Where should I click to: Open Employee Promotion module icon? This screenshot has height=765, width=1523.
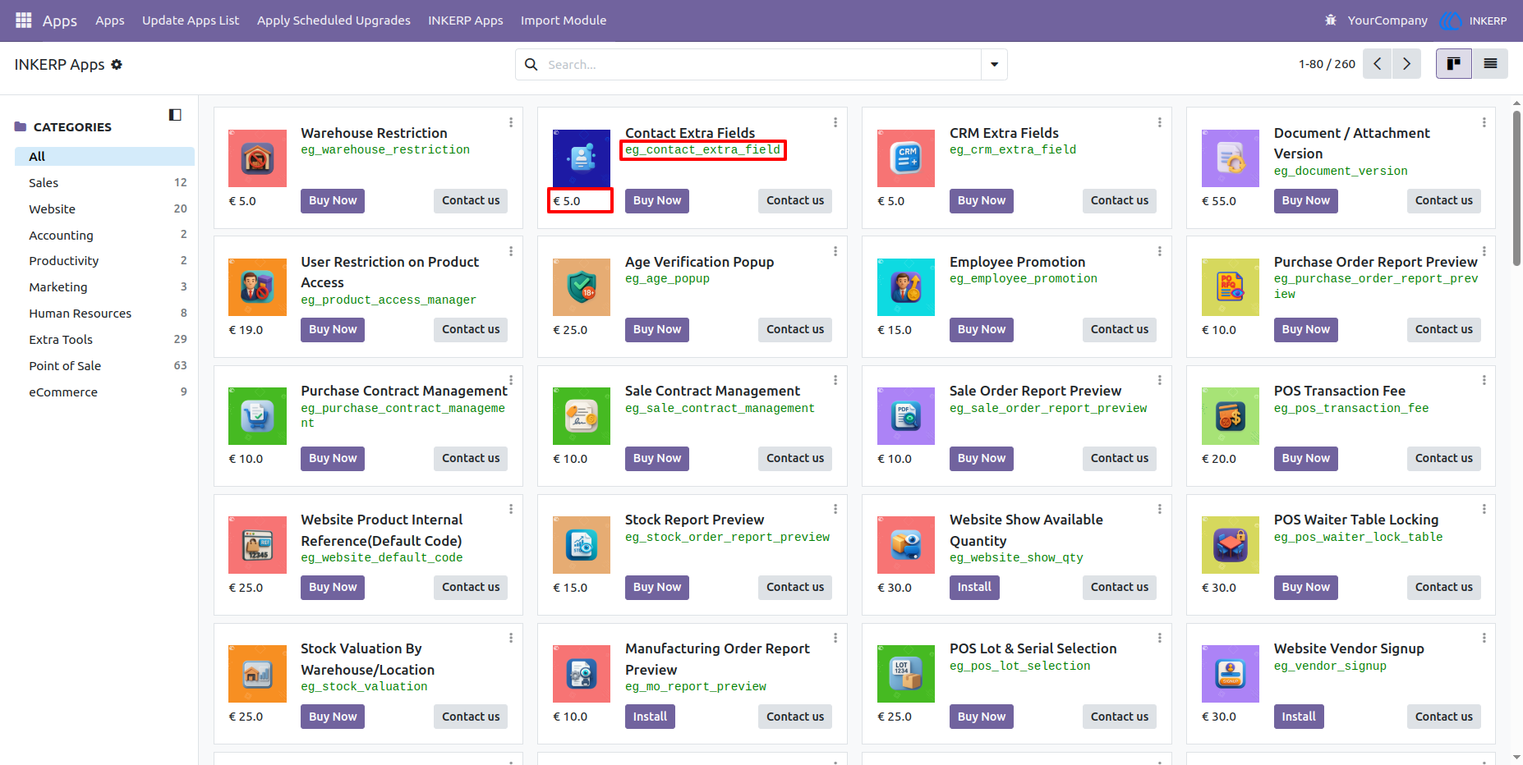click(x=906, y=287)
